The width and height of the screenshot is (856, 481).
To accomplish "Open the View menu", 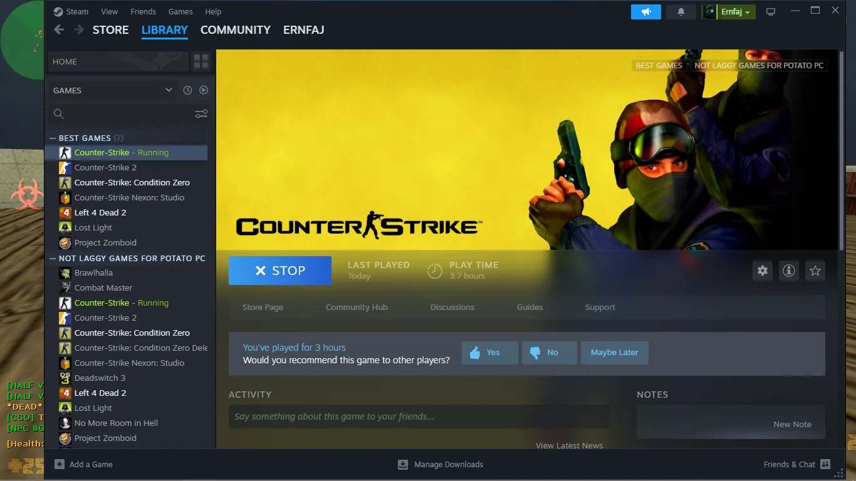I will [109, 11].
